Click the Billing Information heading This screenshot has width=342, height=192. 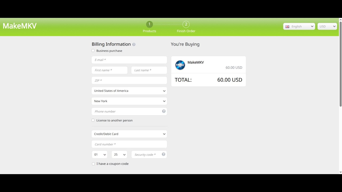click(x=111, y=44)
